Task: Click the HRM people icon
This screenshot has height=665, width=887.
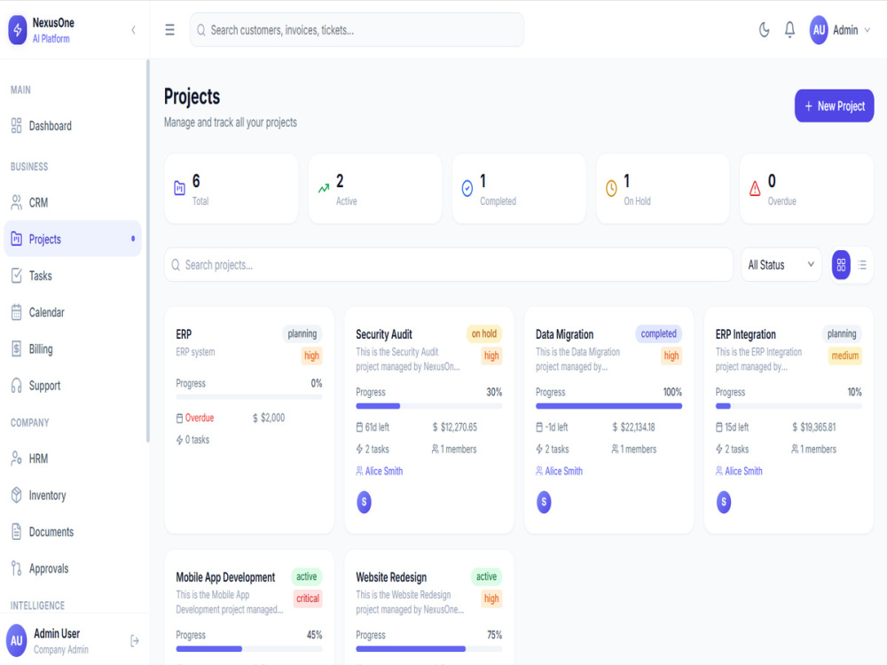Action: pos(16,458)
